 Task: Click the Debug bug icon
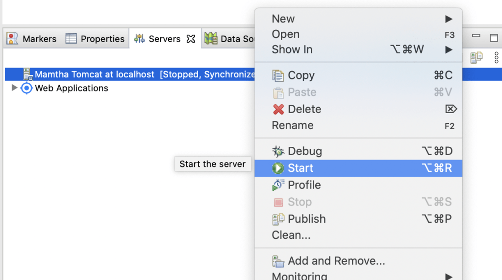point(278,151)
